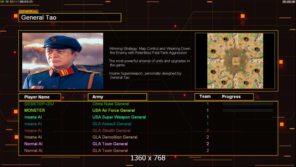The image size is (296, 167).
Task: Click start position 1 on the minimap
Action: (213, 51)
